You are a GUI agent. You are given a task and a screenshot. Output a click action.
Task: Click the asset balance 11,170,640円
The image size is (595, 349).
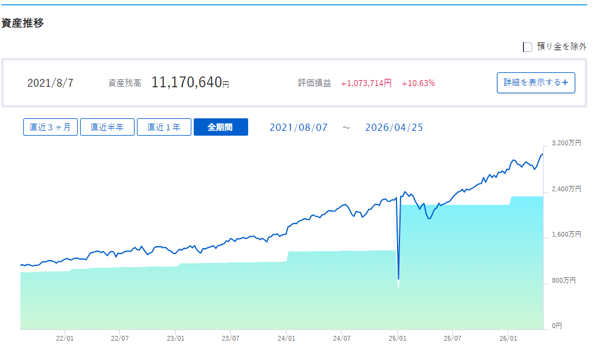coord(190,82)
